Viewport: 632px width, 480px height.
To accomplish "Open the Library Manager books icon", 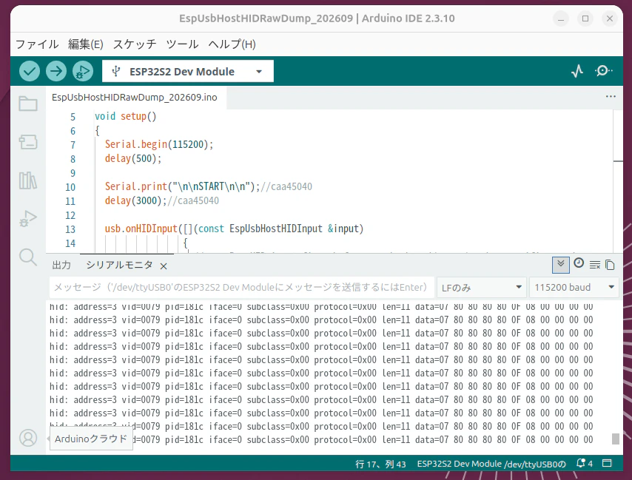I will pos(28,180).
